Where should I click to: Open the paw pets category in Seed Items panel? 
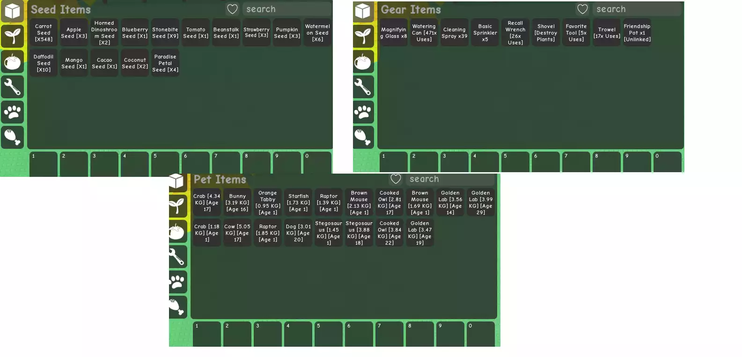(12, 112)
